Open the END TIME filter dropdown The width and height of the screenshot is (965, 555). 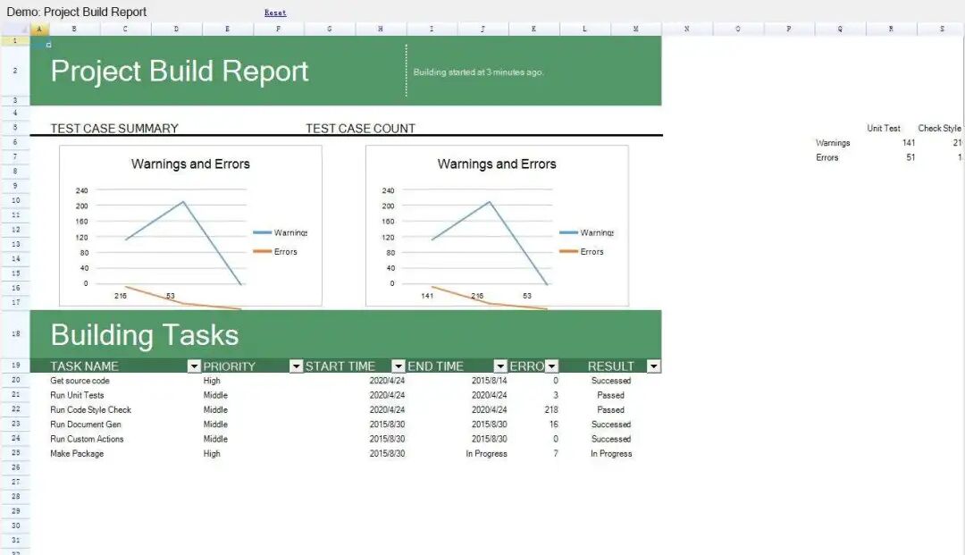pos(500,366)
